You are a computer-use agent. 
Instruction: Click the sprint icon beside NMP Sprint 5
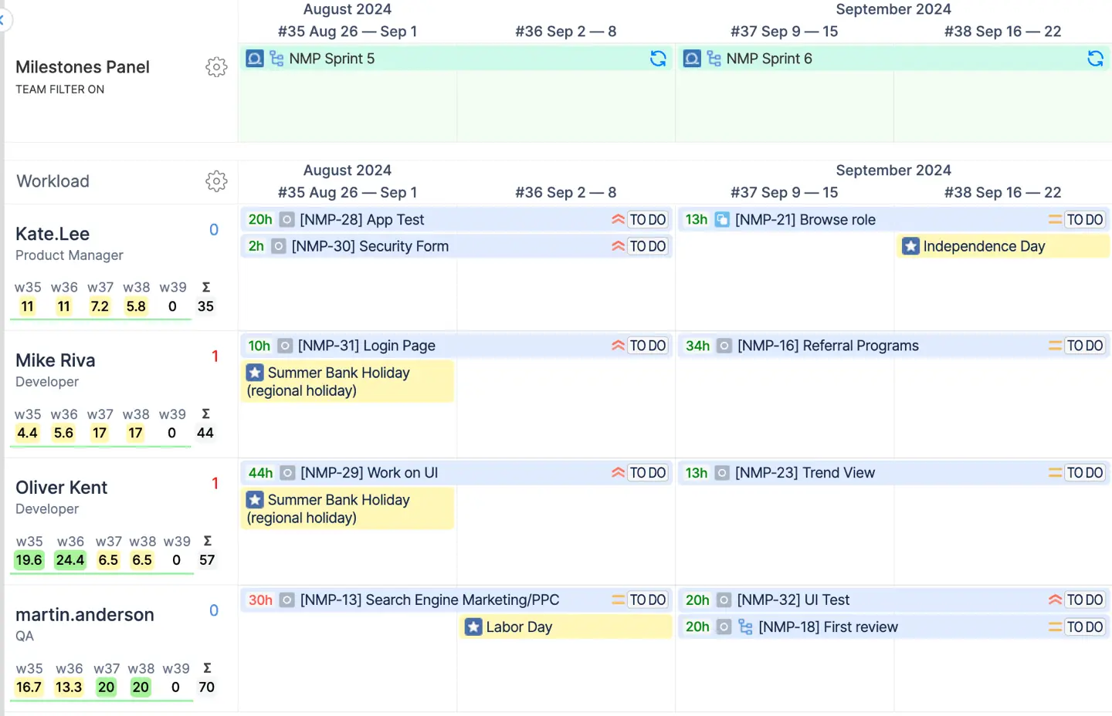[x=255, y=59]
